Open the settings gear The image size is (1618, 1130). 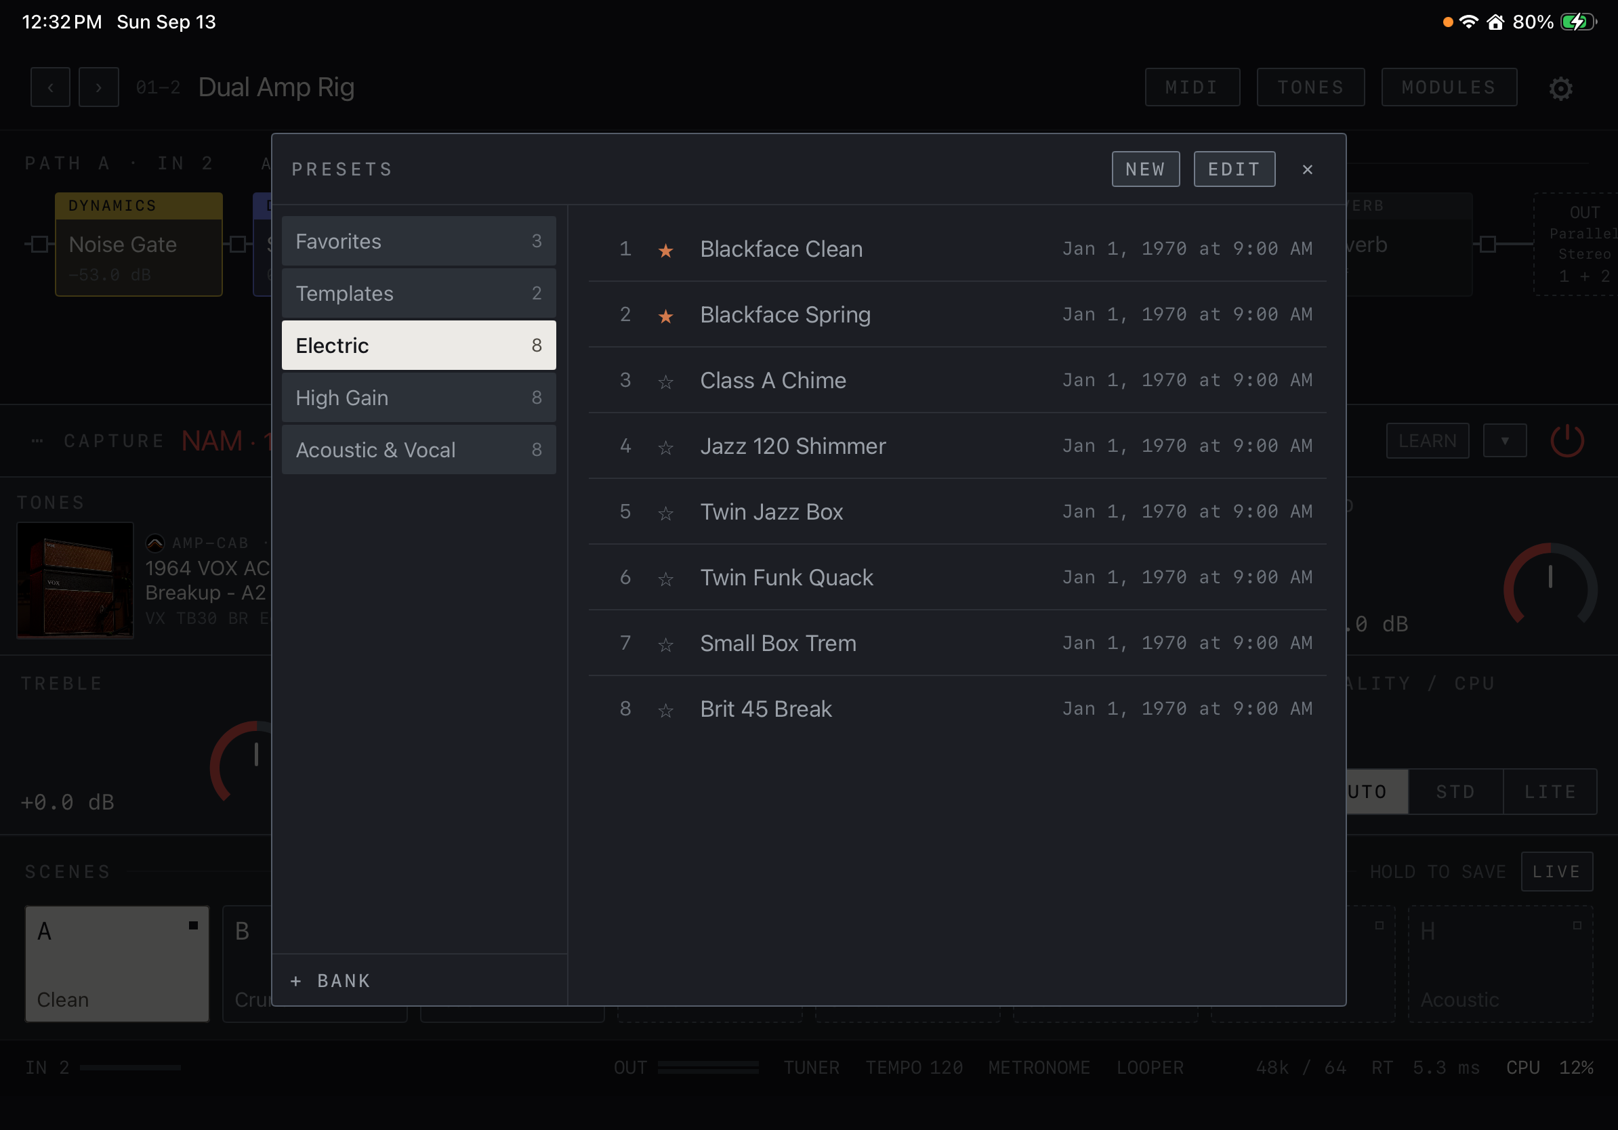(1560, 88)
